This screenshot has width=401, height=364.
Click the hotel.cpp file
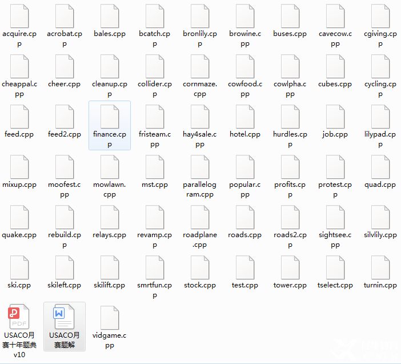244,117
